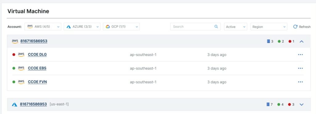This screenshot has width=316, height=114.
Task: Click the Virtual Machine heading
Action: 28,11
